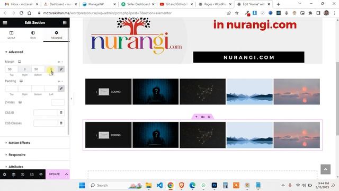Reload the current page

pyautogui.click(x=21, y=13)
